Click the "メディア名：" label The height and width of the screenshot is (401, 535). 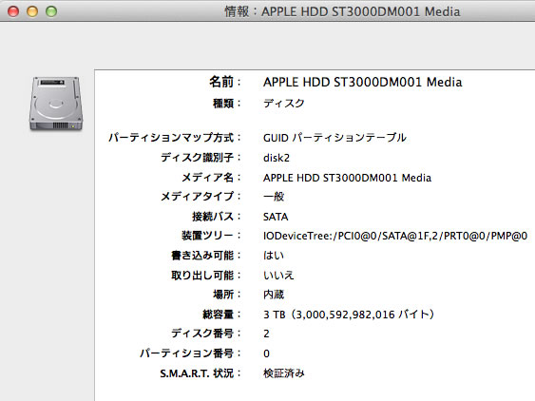pyautogui.click(x=211, y=178)
